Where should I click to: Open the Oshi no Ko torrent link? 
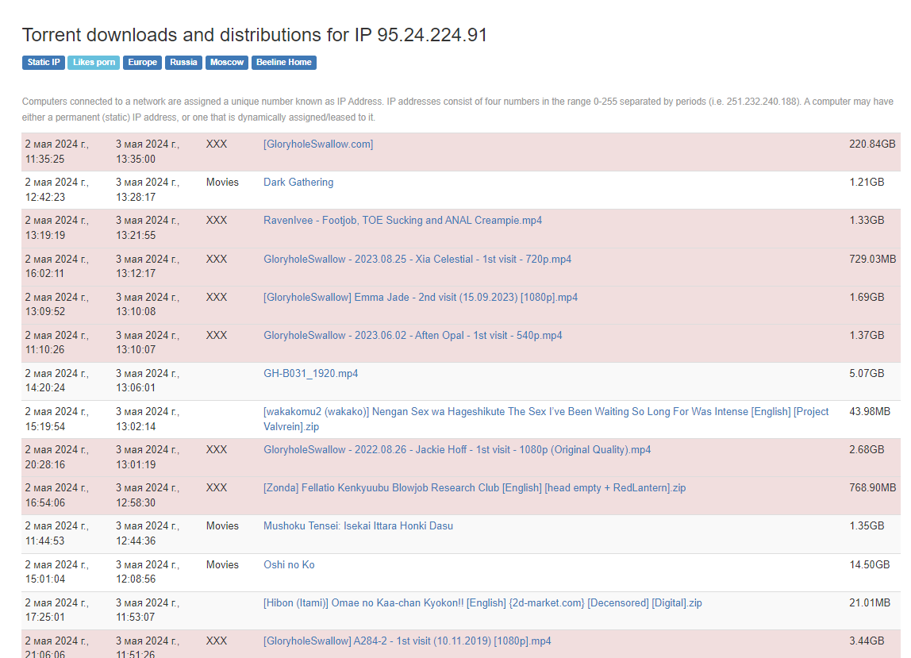(x=289, y=565)
